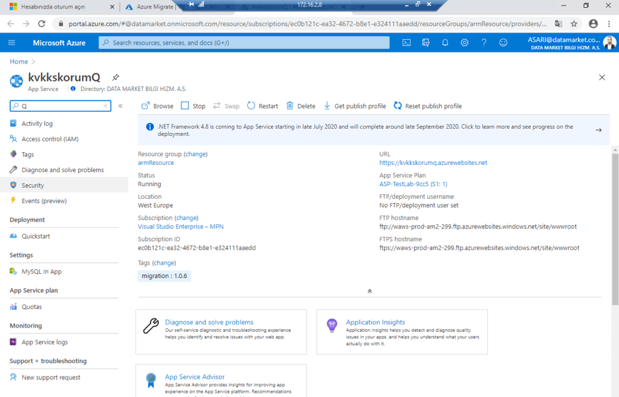
Task: Translate this page icon in address bar
Action: pyautogui.click(x=558, y=24)
